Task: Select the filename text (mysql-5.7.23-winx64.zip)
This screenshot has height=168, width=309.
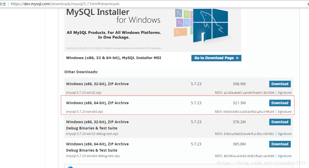Action: [x=85, y=111]
